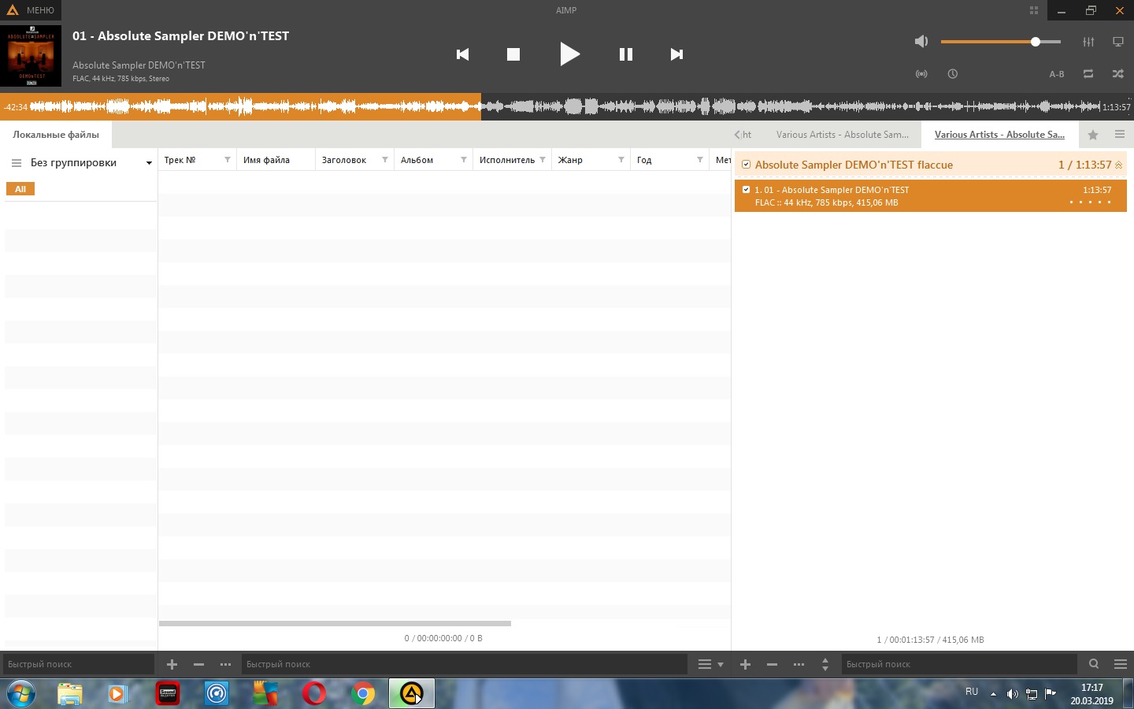1134x709 pixels.
Task: Start playback with the Play button
Action: click(x=569, y=54)
